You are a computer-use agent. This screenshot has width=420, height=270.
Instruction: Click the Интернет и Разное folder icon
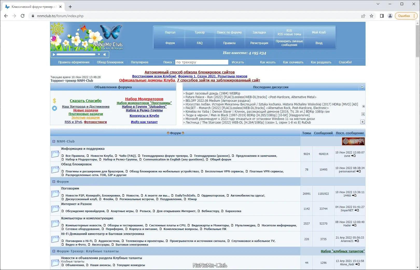(55, 209)
